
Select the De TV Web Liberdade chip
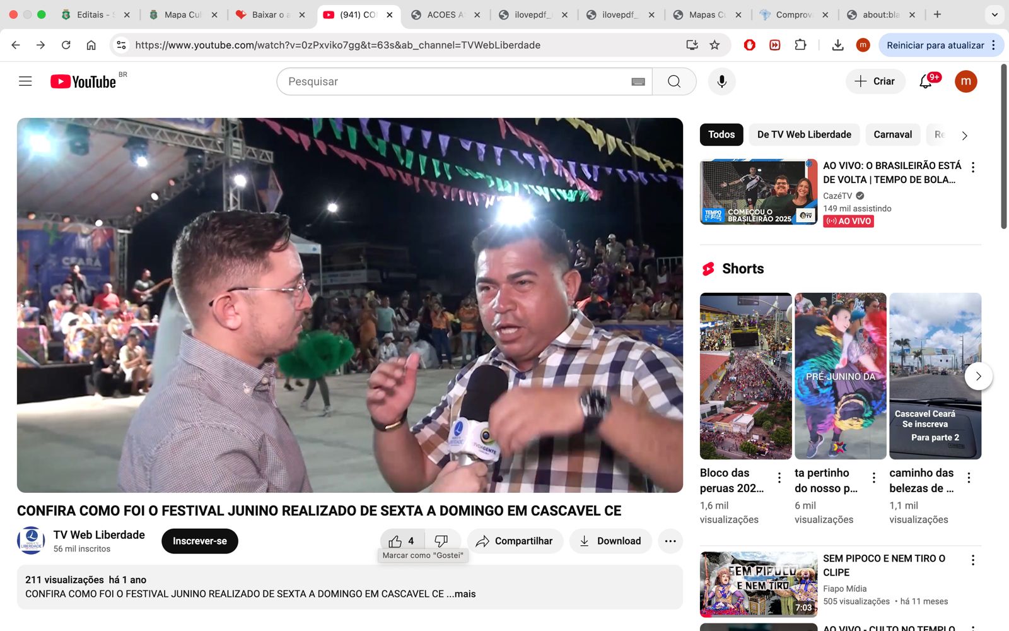(x=804, y=134)
